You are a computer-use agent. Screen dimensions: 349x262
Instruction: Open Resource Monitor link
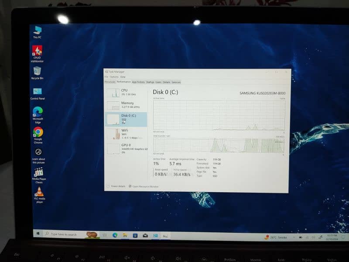144,186
